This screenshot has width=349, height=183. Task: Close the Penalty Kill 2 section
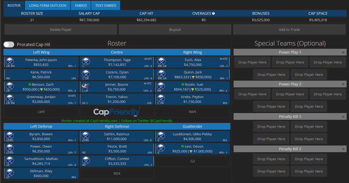pyautogui.click(x=343, y=149)
